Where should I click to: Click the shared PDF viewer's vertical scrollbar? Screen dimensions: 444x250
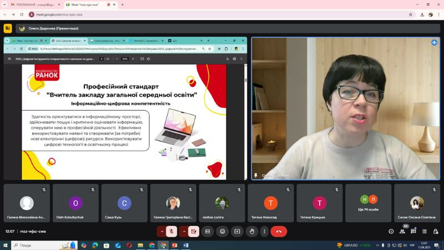(x=245, y=122)
